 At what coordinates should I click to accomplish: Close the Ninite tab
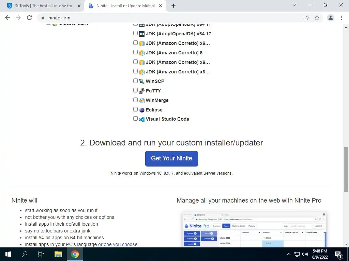(161, 6)
